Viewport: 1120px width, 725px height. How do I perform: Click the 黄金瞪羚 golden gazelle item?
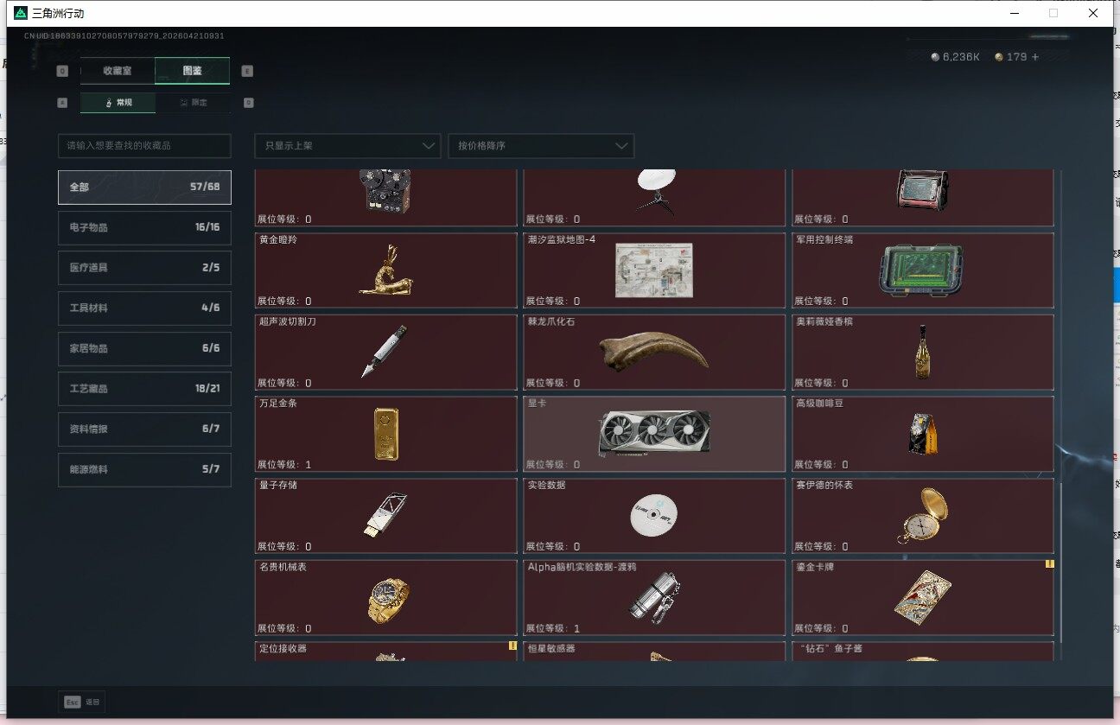(385, 270)
